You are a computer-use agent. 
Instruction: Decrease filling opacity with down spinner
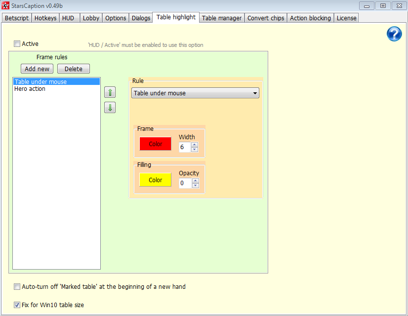(x=196, y=186)
